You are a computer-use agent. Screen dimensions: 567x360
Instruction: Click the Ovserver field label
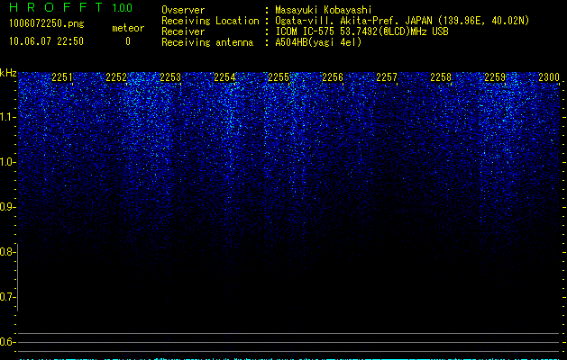coord(183,10)
